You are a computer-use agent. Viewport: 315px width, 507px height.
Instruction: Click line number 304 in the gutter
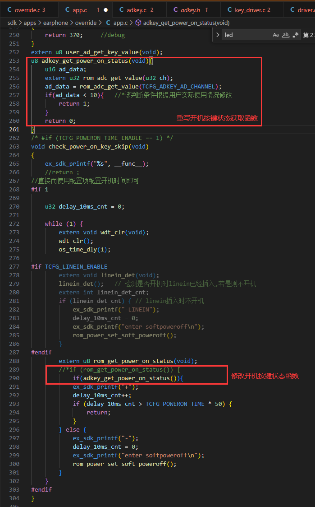pyautogui.click(x=14, y=498)
